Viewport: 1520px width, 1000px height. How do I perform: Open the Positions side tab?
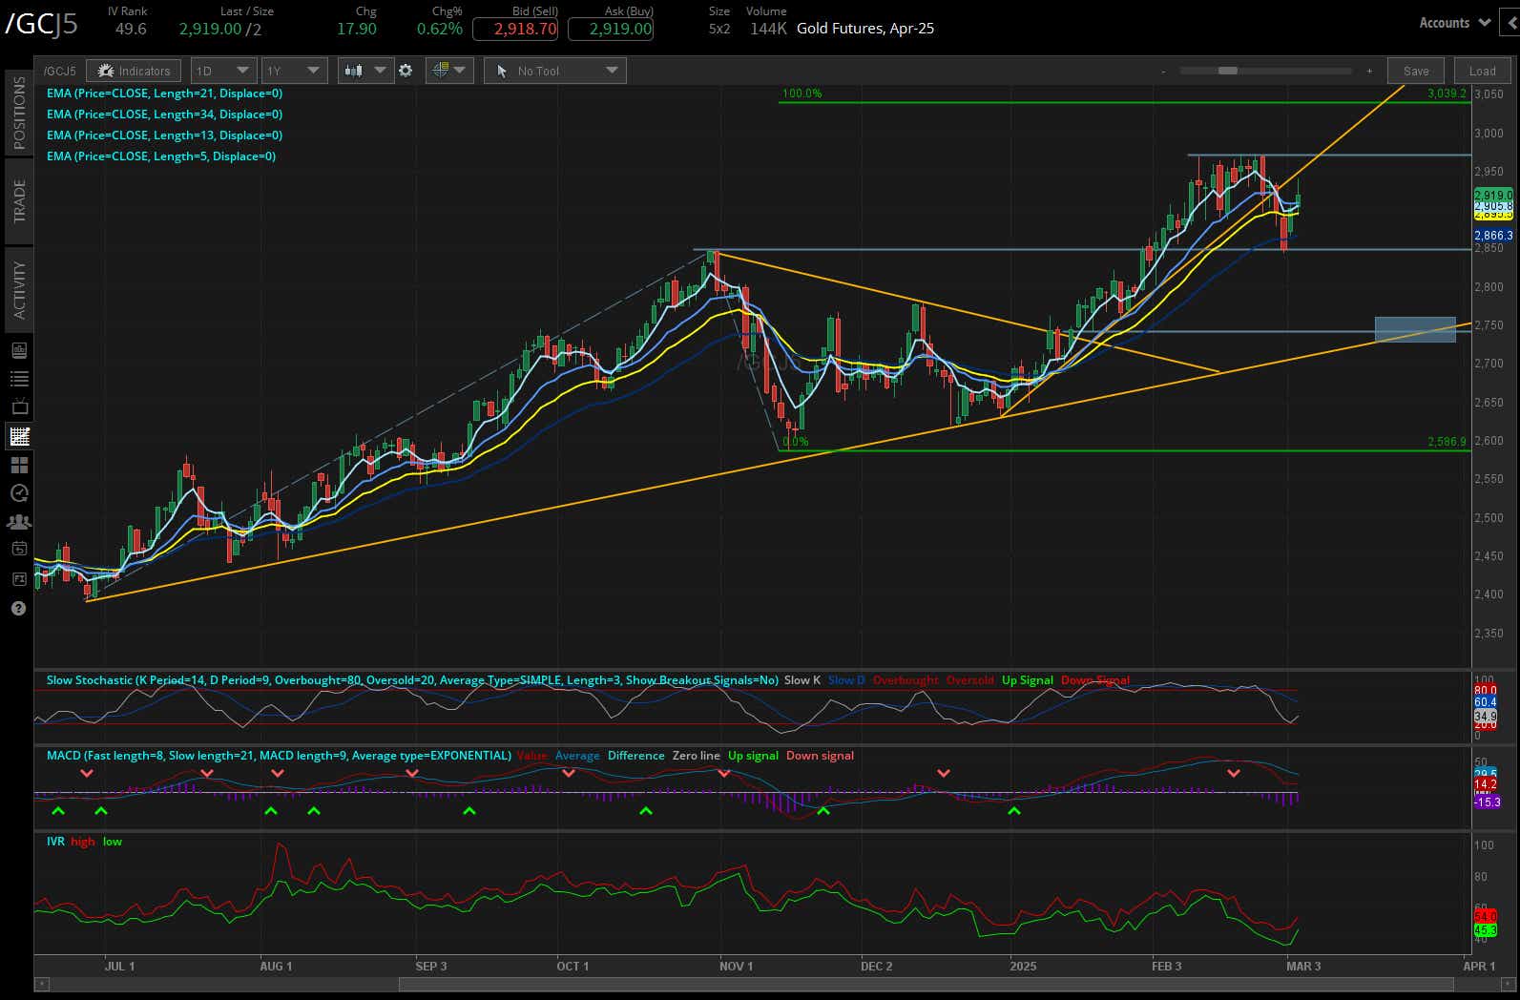tap(19, 114)
